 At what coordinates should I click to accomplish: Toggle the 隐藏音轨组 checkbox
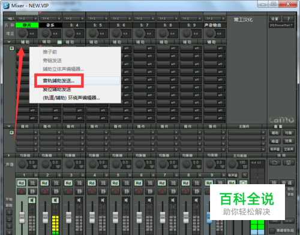pos(272,230)
